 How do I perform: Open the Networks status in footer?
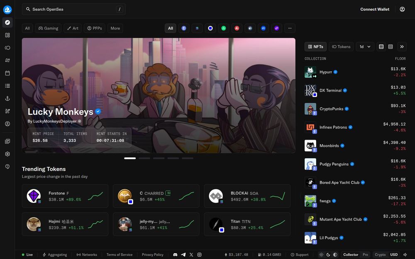tap(87, 255)
